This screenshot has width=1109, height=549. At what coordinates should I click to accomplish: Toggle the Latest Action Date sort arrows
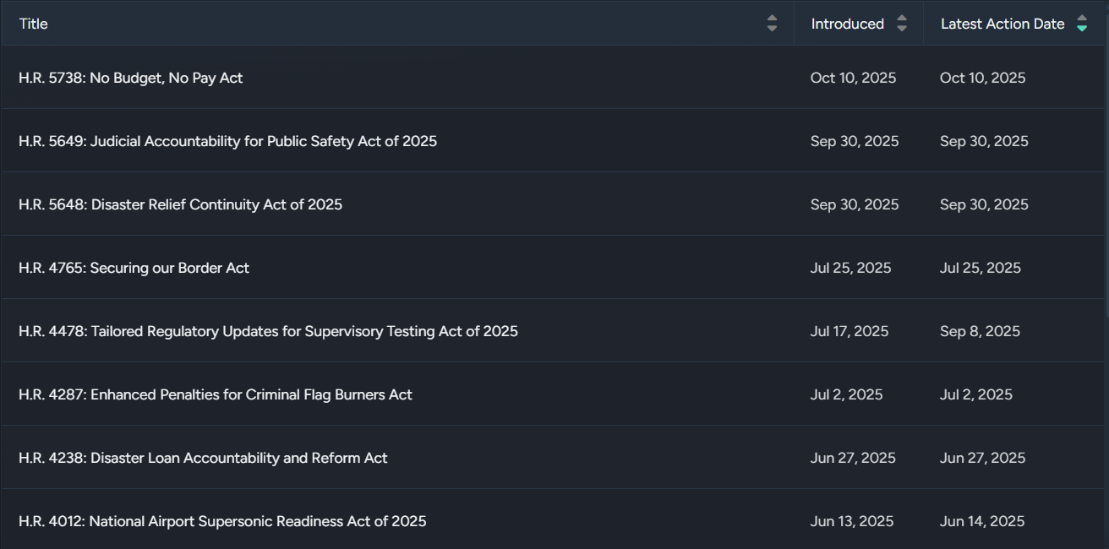pyautogui.click(x=1082, y=24)
